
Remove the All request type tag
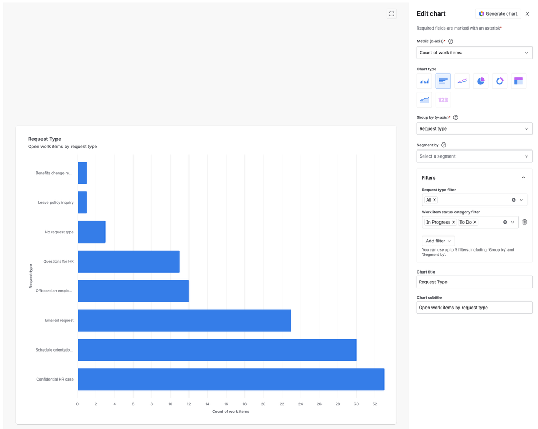pos(435,200)
